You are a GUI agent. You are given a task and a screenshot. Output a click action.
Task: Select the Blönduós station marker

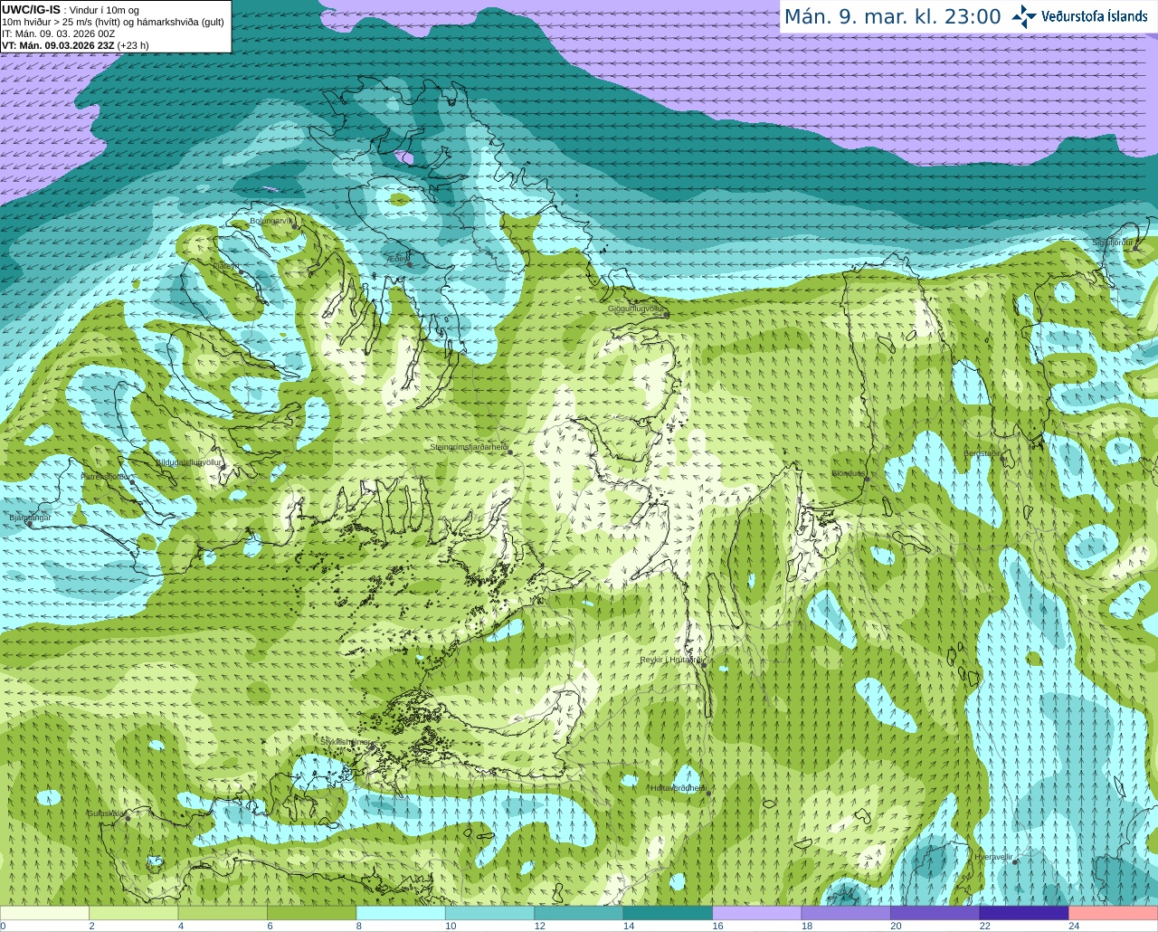(x=866, y=479)
